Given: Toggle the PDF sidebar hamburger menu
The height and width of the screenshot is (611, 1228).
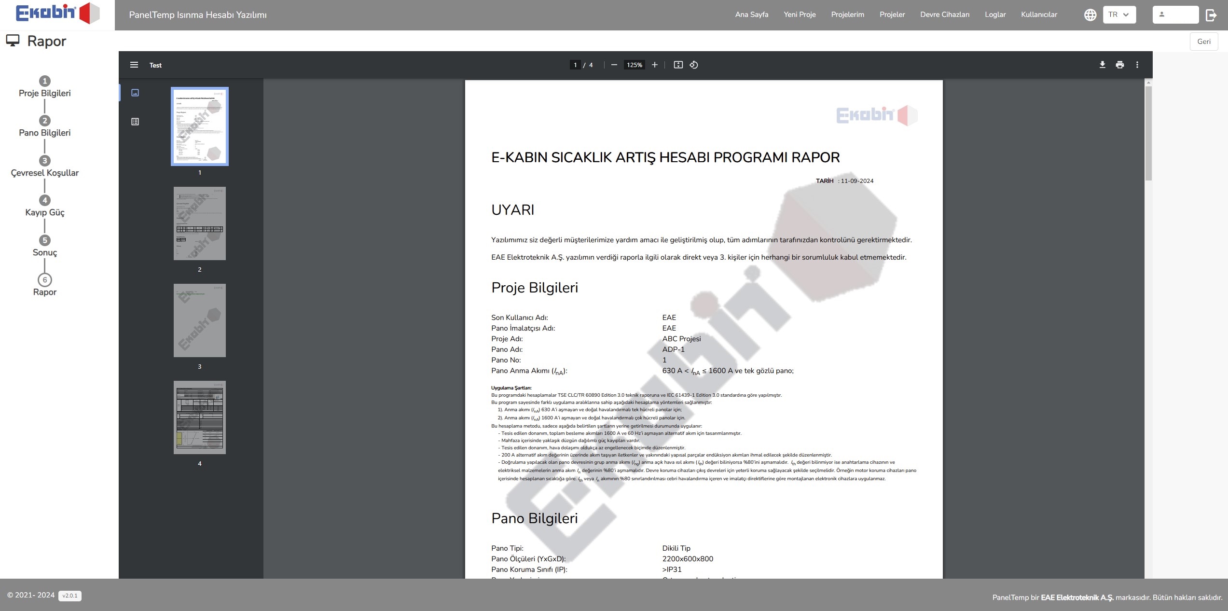Looking at the screenshot, I should pyautogui.click(x=134, y=65).
